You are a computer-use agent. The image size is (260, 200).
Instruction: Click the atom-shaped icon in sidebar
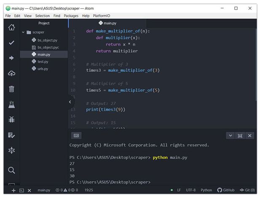coord(12,150)
